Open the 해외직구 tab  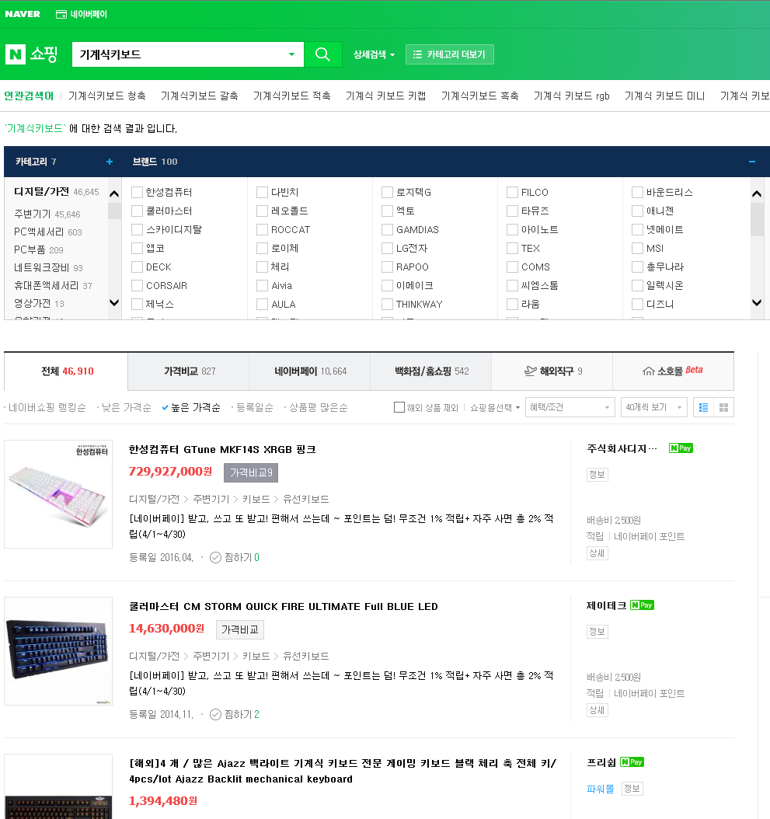552,371
